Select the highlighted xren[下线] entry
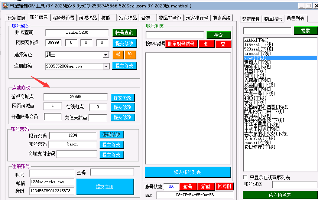The width and height of the screenshot is (318, 200). tap(281, 58)
